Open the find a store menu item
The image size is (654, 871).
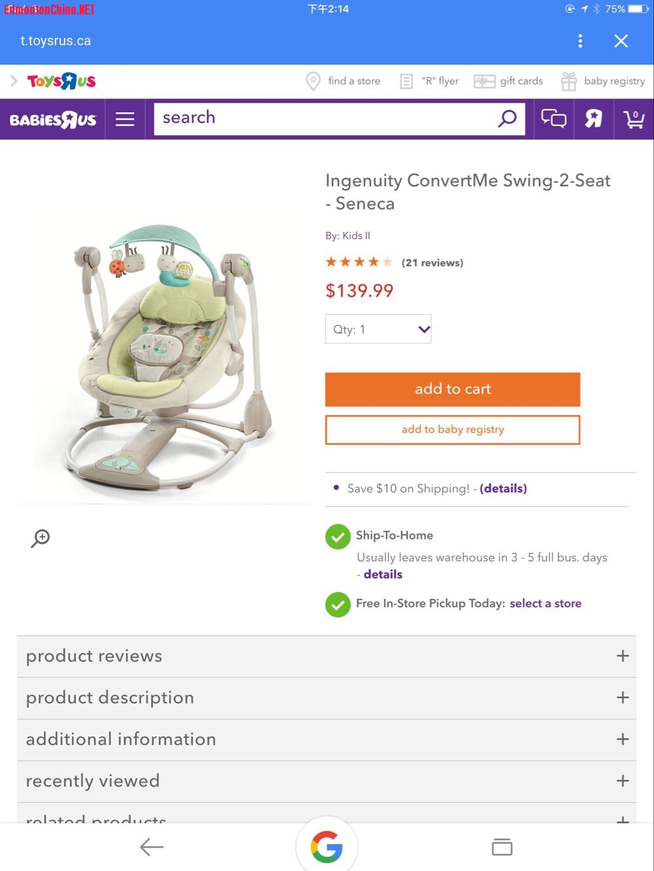coord(344,81)
